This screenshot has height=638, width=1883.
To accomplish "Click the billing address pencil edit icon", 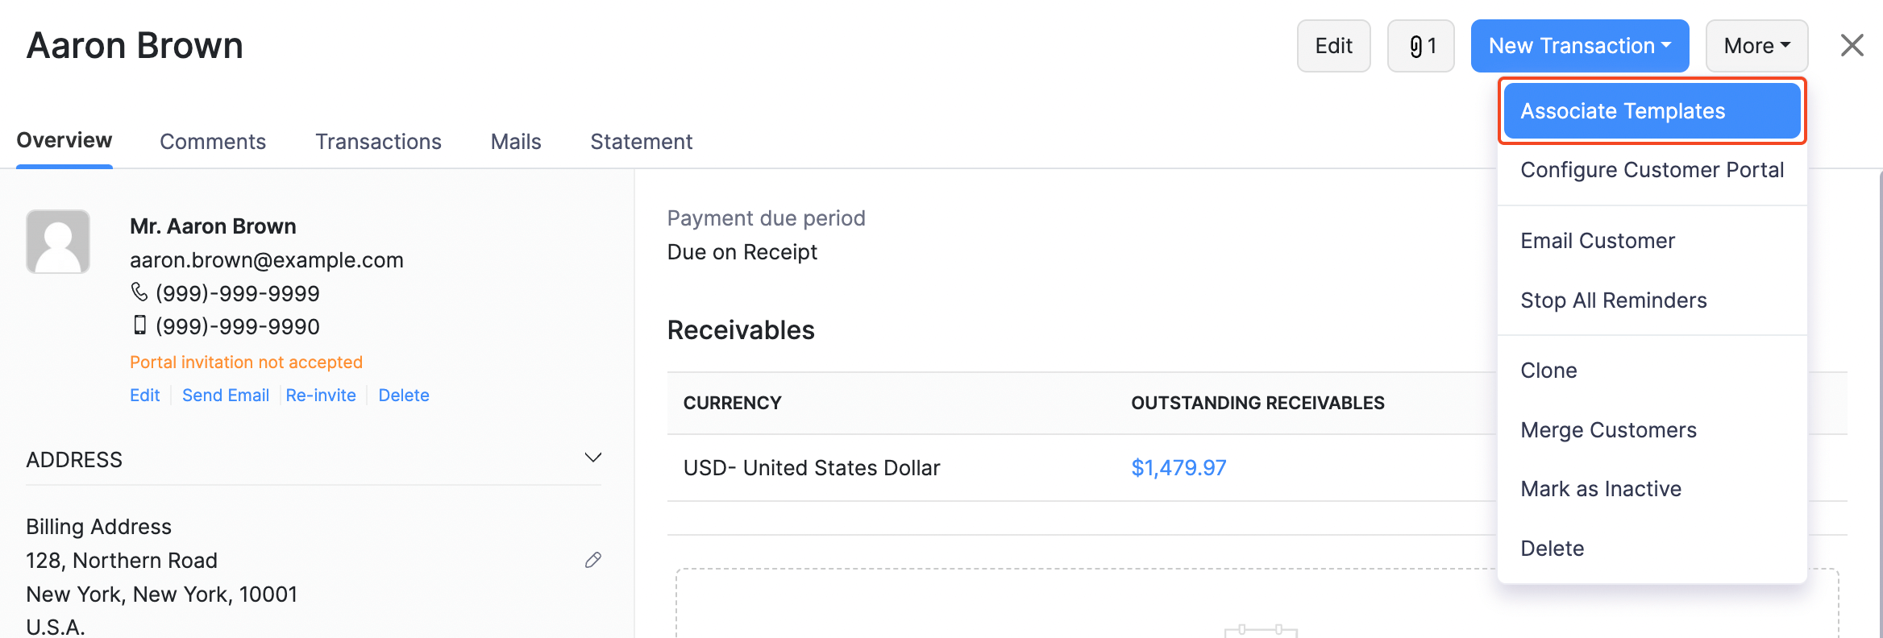I will pyautogui.click(x=593, y=560).
